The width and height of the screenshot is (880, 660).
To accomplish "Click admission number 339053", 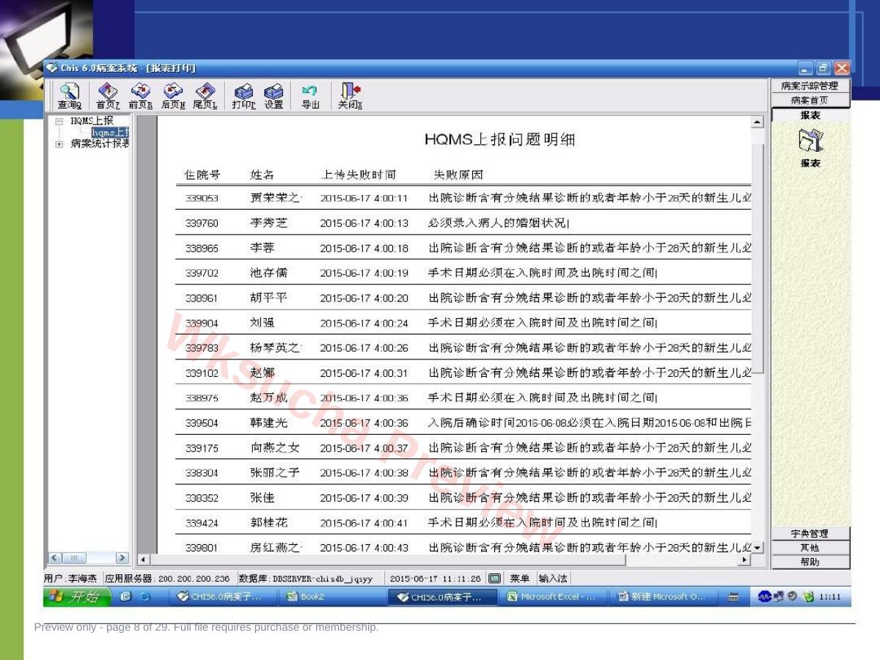I will point(202,199).
